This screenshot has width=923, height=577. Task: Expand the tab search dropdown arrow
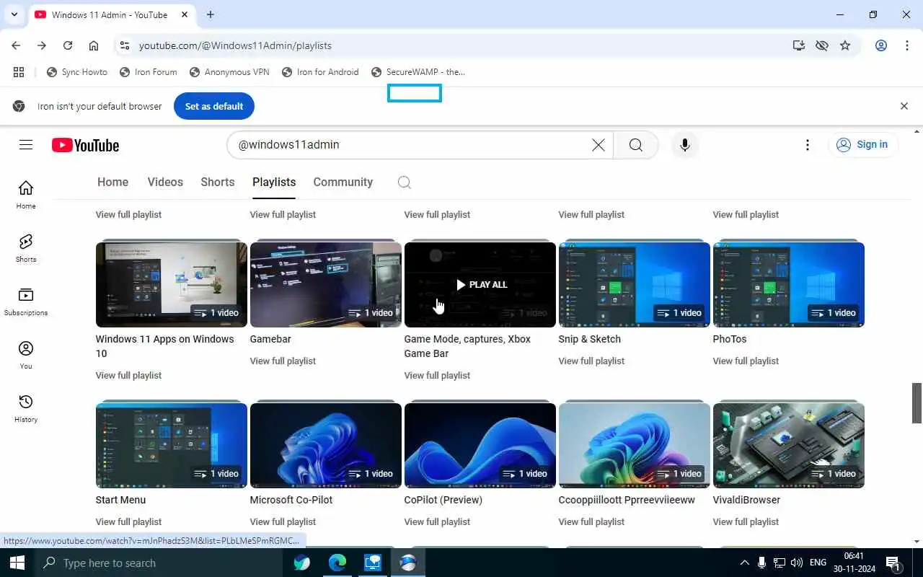pyautogui.click(x=14, y=14)
